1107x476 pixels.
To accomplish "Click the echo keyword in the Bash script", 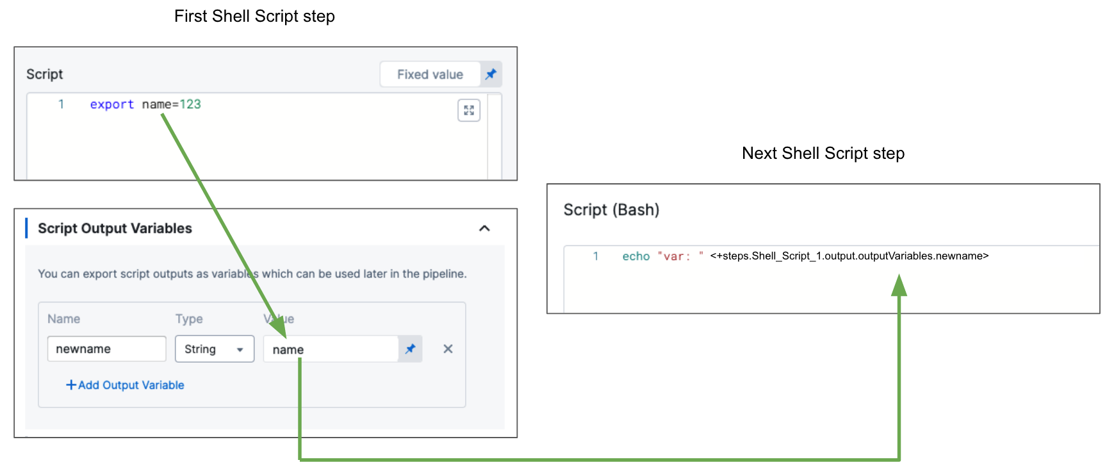I will [x=635, y=256].
